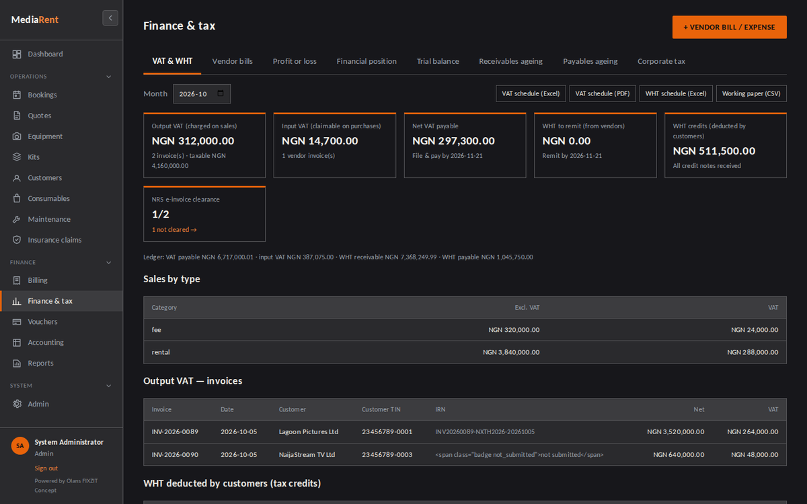The height and width of the screenshot is (504, 807).
Task: Open the Dashboard grid icon
Action: pos(17,54)
